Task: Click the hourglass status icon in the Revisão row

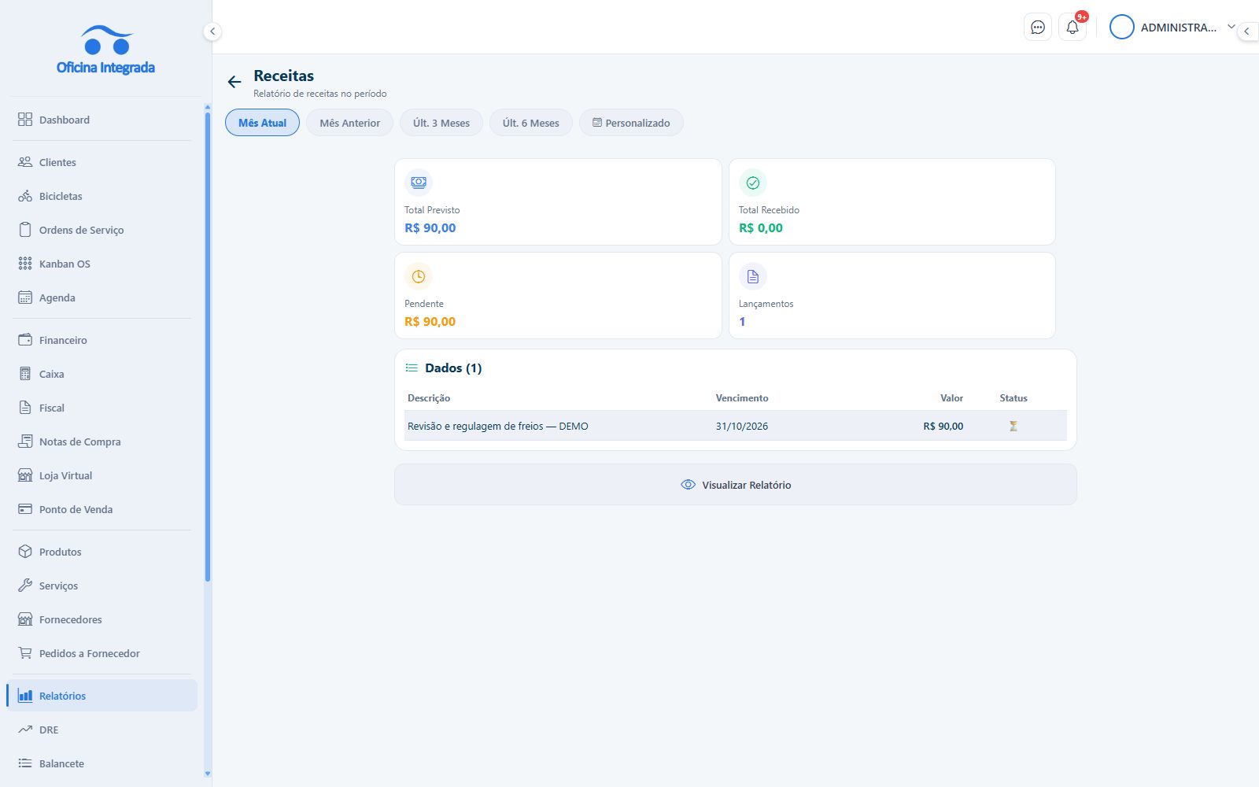Action: [x=1013, y=426]
